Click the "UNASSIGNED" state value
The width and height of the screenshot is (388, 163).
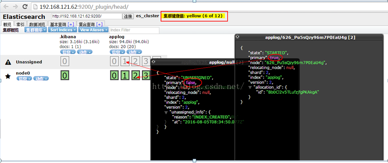197,78
